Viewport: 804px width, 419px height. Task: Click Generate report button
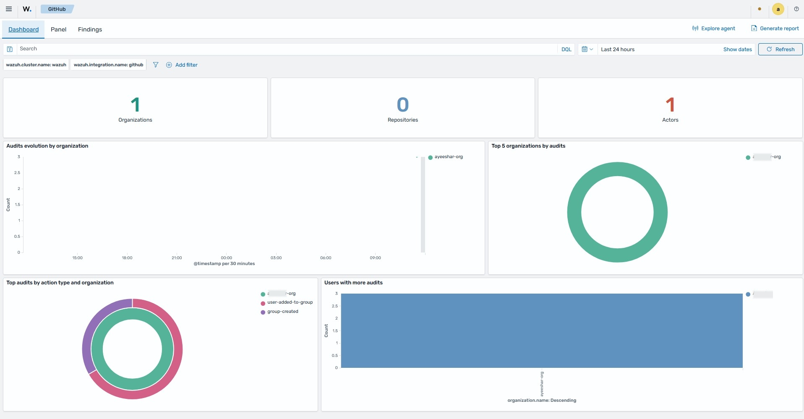point(775,29)
